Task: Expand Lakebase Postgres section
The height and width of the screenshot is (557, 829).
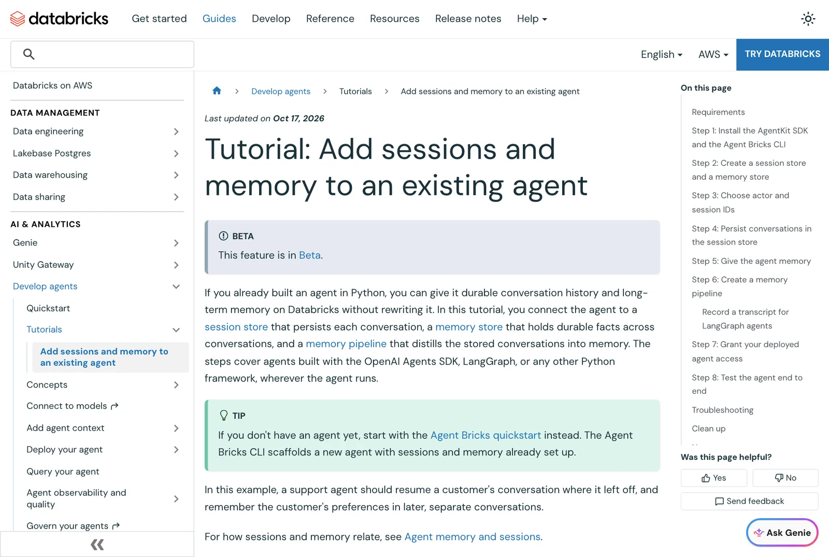Action: coord(176,153)
